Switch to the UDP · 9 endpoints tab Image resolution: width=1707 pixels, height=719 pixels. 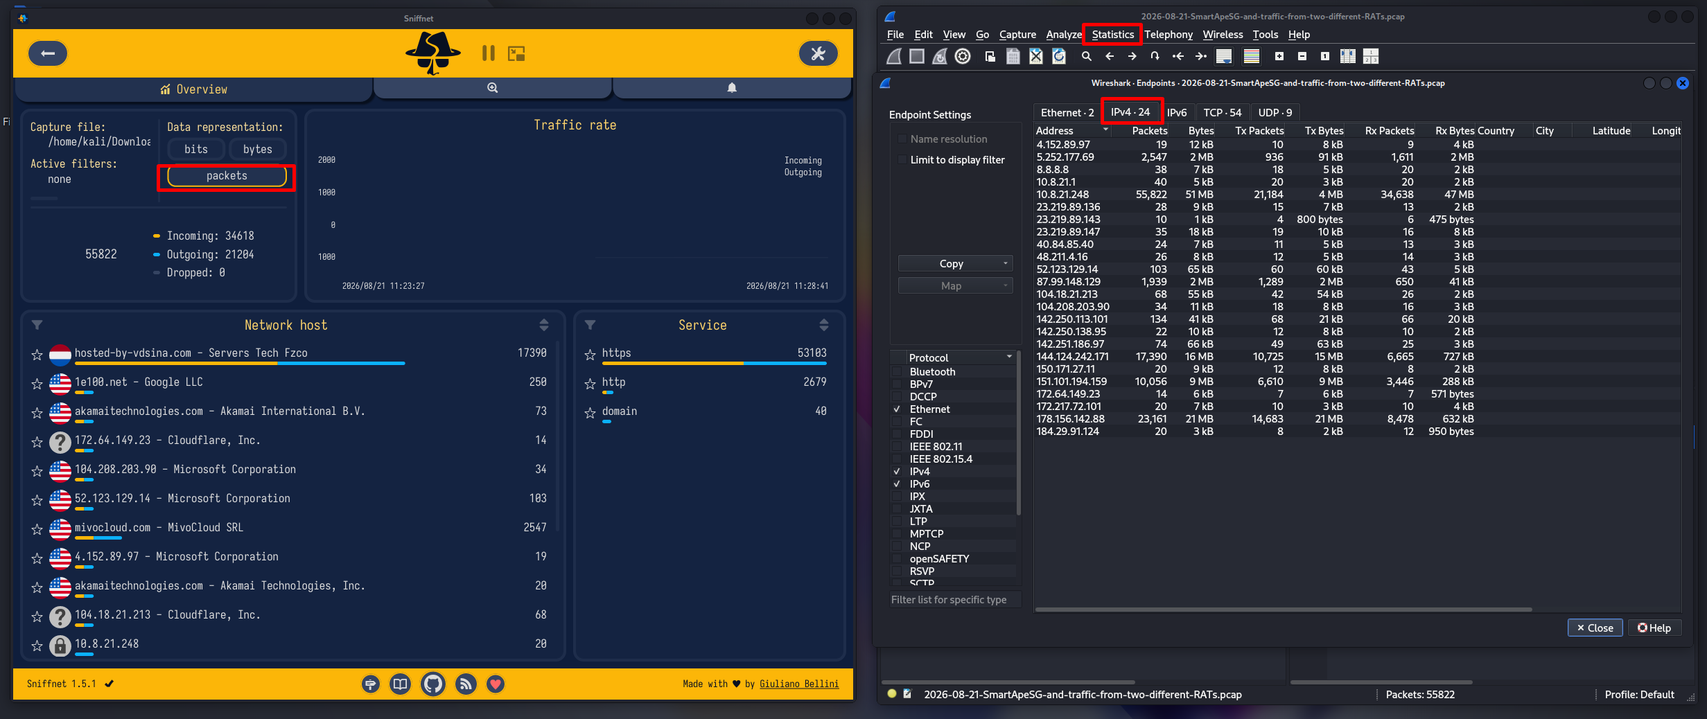coord(1275,112)
